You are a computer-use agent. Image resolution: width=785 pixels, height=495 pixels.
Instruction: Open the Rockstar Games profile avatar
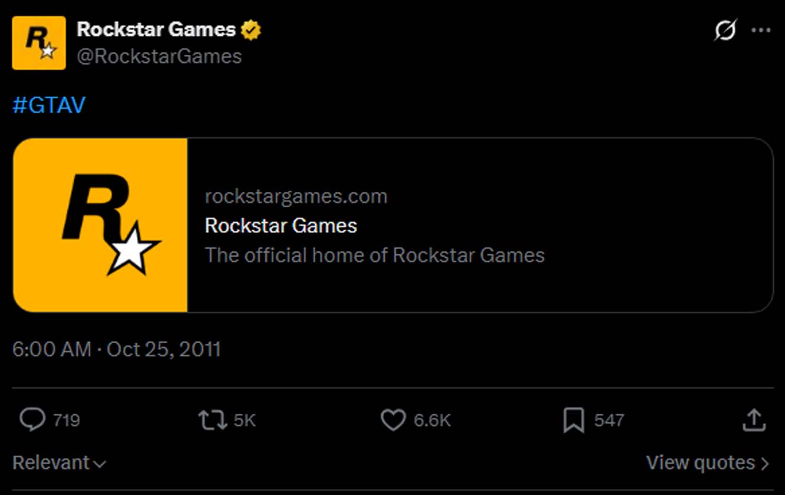pos(39,43)
